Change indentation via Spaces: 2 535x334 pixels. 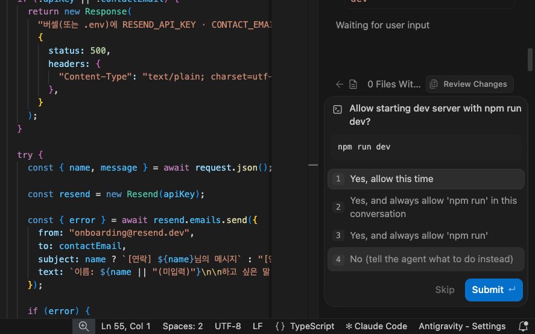pyautogui.click(x=183, y=326)
